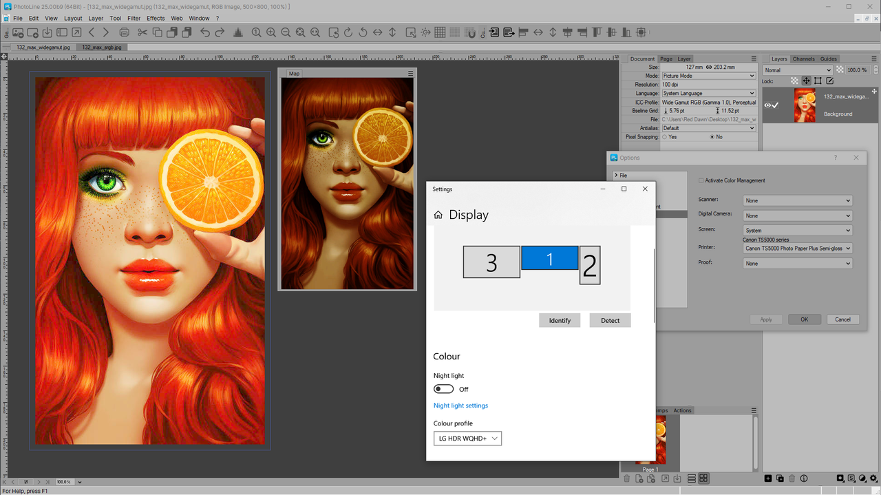Open the Histogram icon in toolbar
This screenshot has width=881, height=495.
pyautogui.click(x=238, y=32)
